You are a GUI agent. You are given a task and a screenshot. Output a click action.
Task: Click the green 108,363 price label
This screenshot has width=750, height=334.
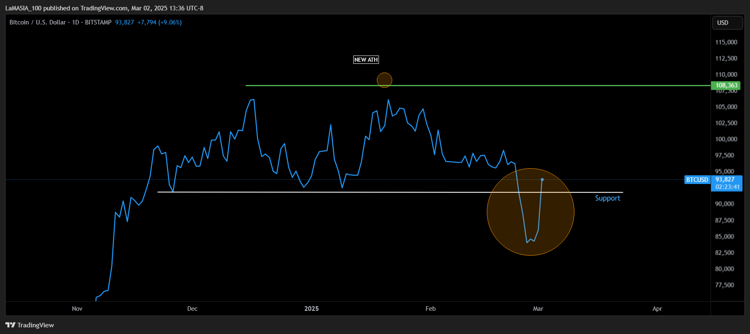[x=726, y=85]
